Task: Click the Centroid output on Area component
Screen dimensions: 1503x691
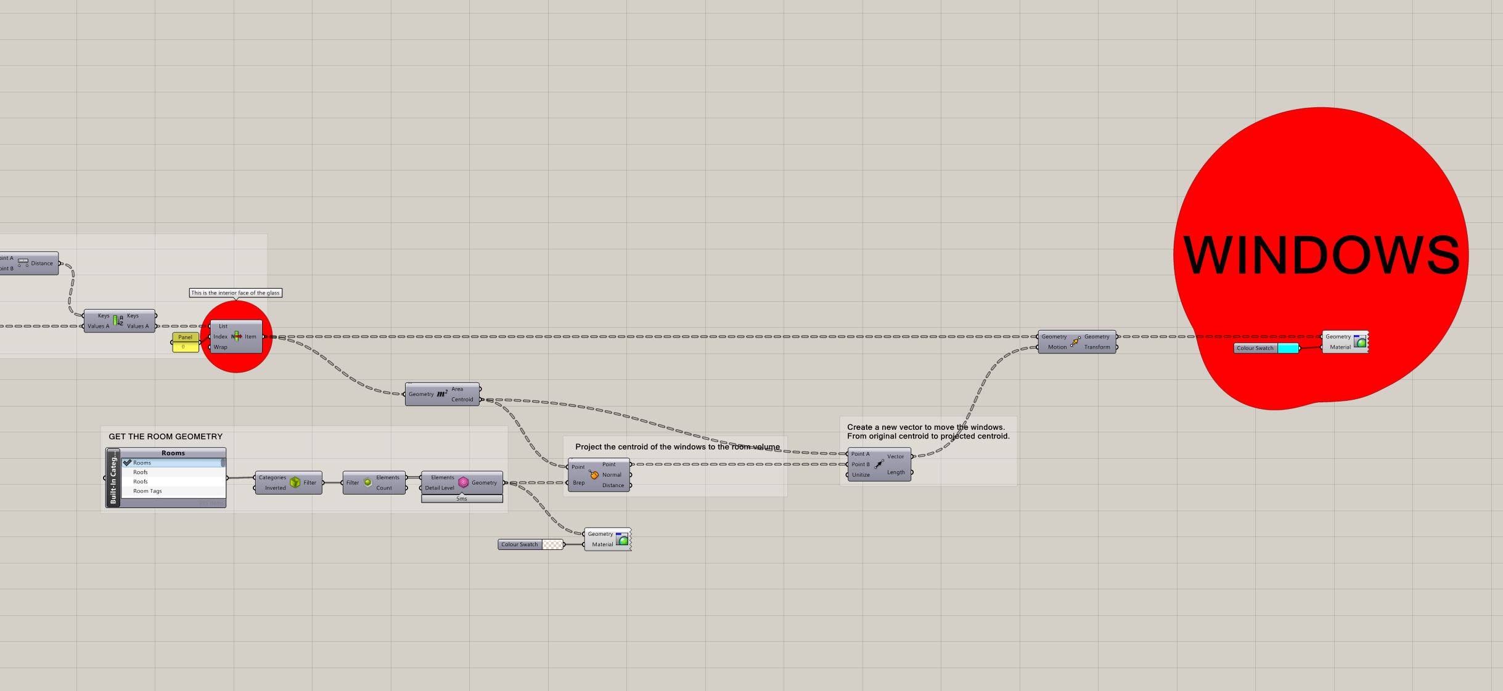Action: 462,399
